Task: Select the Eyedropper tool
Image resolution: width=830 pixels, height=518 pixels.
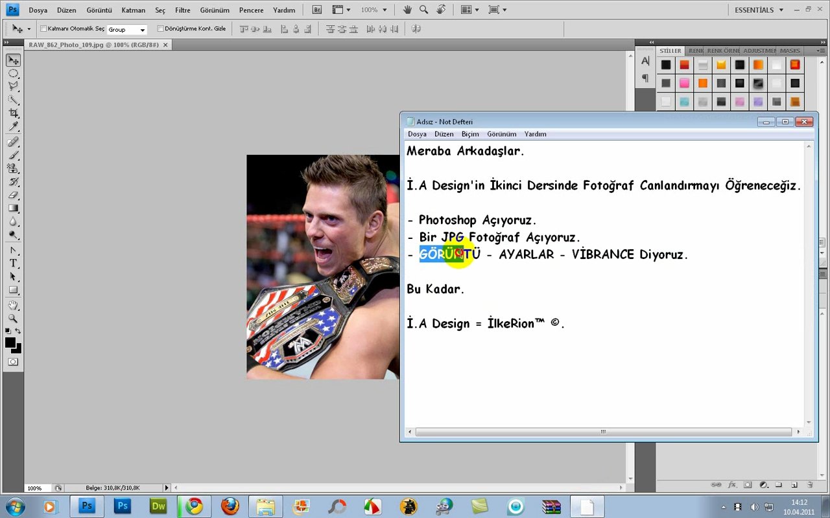Action: 13,126
